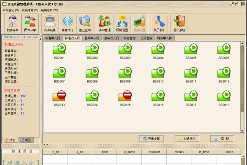This screenshot has width=247, height=165.
Task: Open 客房预订 room reservation
Action: [x=68, y=24]
